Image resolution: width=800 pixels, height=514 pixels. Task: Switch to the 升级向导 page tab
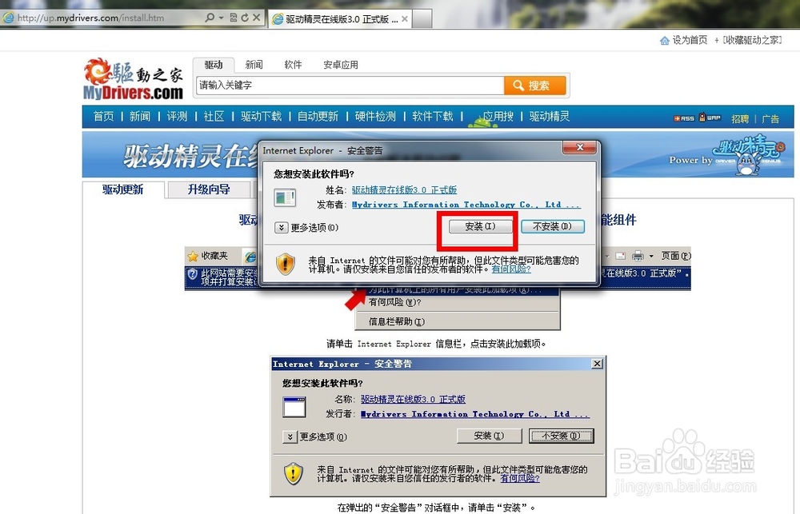(209, 189)
